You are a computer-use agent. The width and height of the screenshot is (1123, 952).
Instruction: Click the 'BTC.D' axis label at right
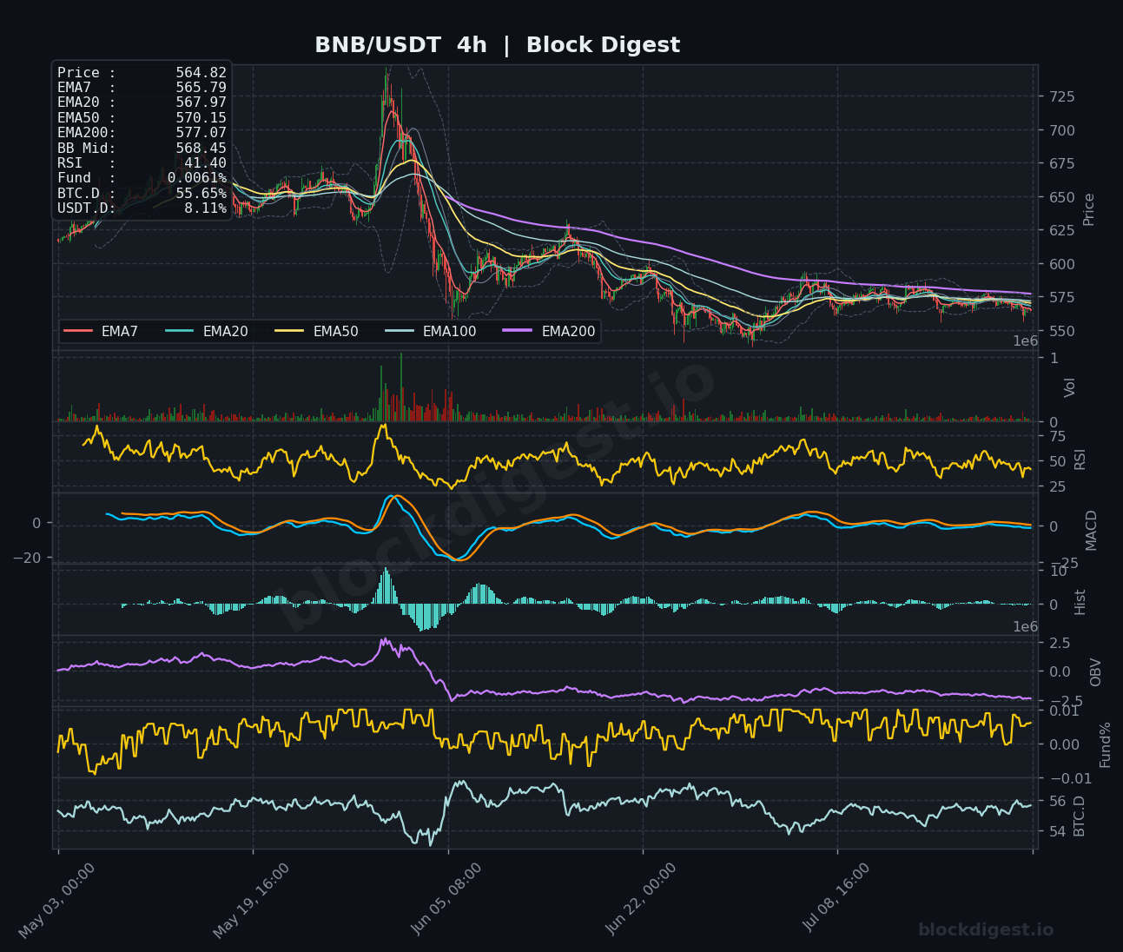pyautogui.click(x=1080, y=816)
